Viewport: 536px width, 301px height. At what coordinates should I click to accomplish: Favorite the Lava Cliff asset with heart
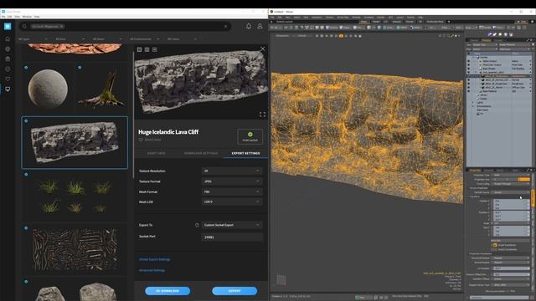pyautogui.click(x=141, y=140)
